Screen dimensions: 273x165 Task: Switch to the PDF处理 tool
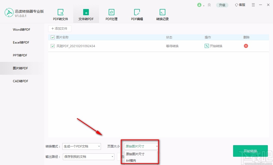[x=111, y=14]
